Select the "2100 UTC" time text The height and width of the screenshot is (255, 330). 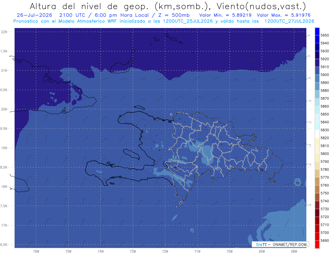point(72,15)
